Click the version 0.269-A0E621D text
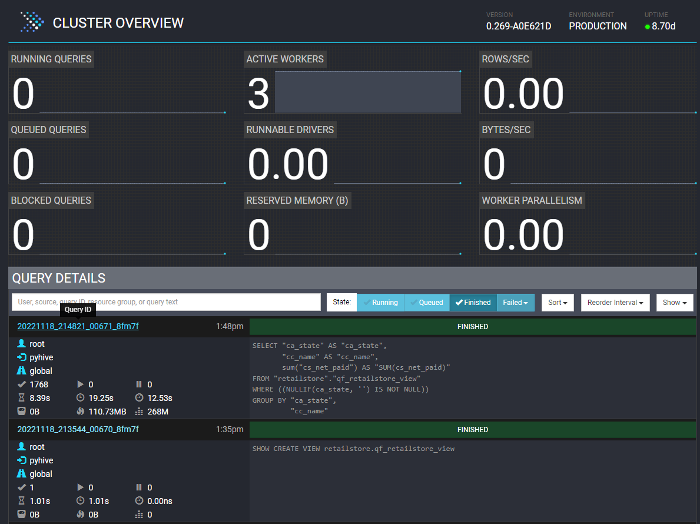The height and width of the screenshot is (524, 700). coord(519,26)
